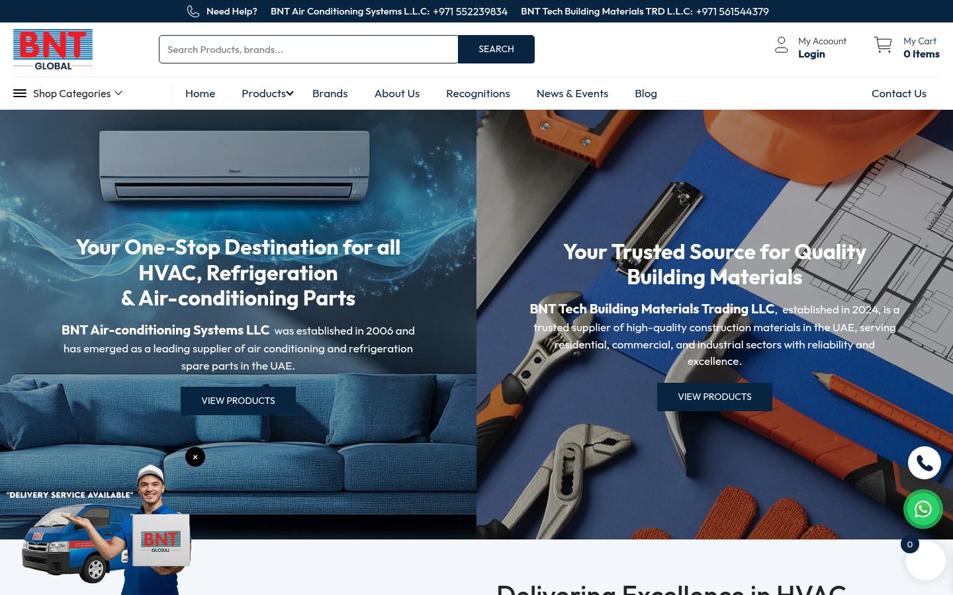Visit the Blog page
Viewport: 953px width, 595px height.
(646, 93)
